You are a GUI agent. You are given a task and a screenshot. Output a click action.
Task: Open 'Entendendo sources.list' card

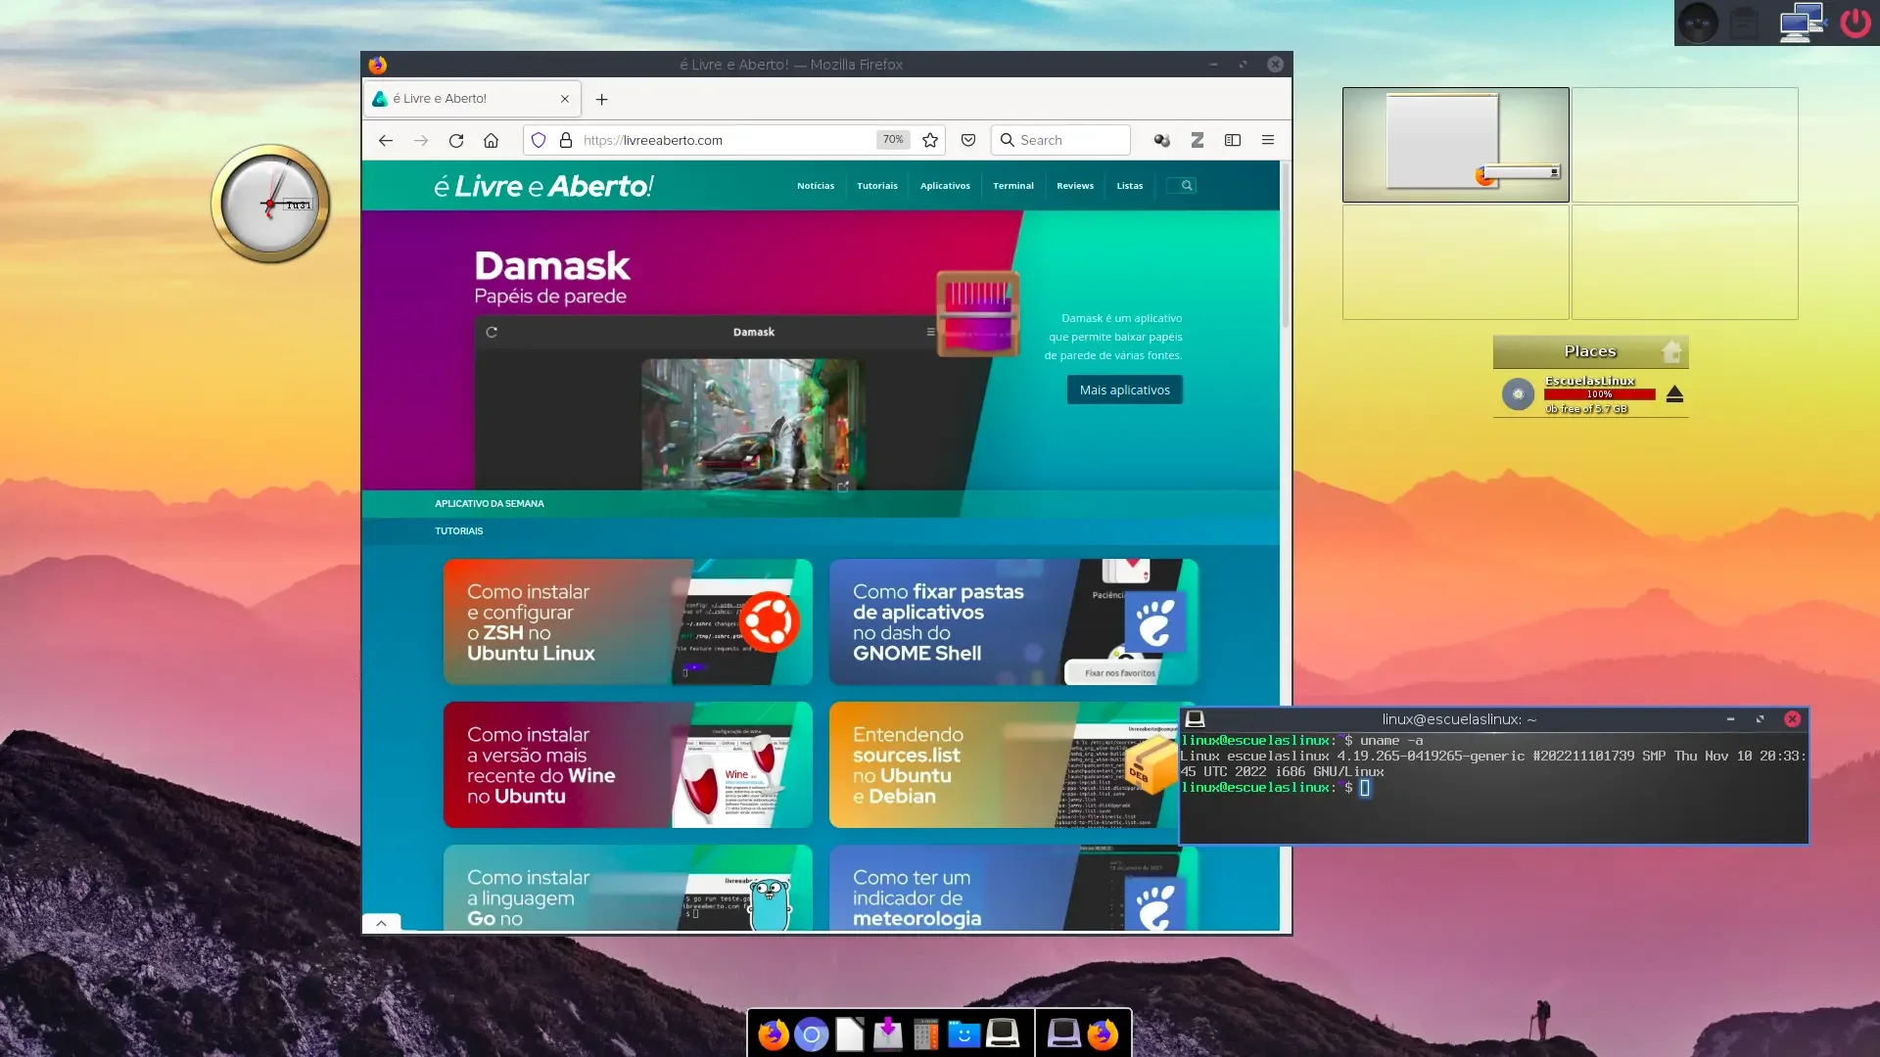coord(1004,765)
